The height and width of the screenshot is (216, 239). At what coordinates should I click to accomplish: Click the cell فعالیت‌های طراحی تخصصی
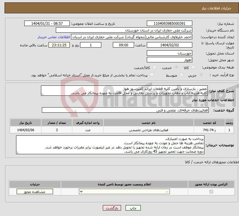pos(149,130)
